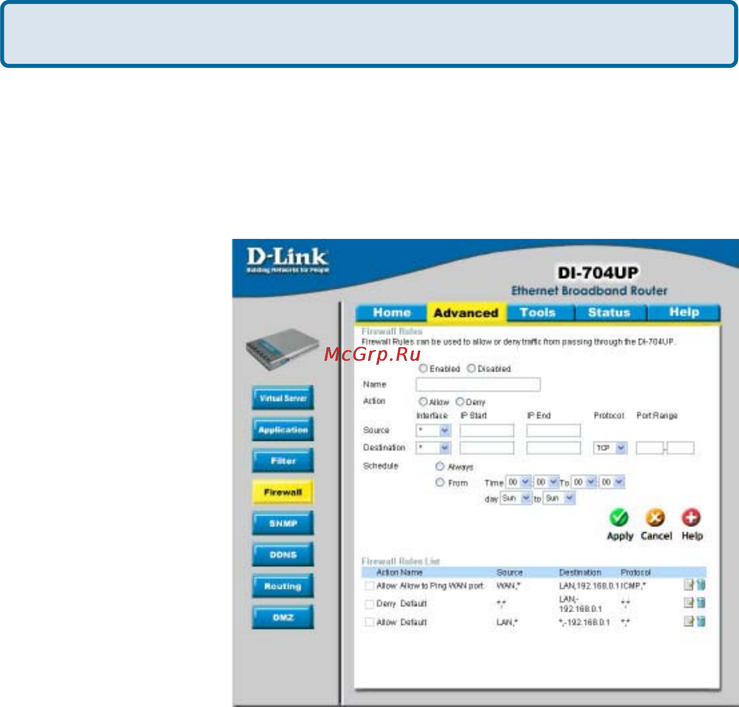This screenshot has height=707, width=739.
Task: Switch to the Advanced tab
Action: [466, 313]
